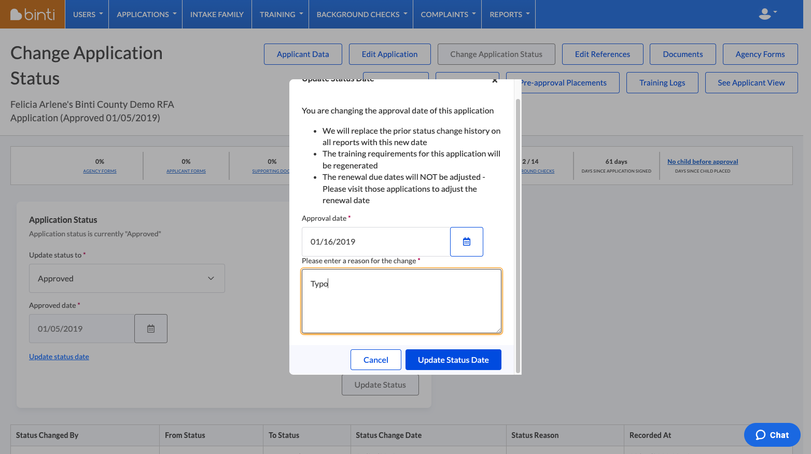The height and width of the screenshot is (454, 811).
Task: Click See Applicant View
Action: coord(751,83)
